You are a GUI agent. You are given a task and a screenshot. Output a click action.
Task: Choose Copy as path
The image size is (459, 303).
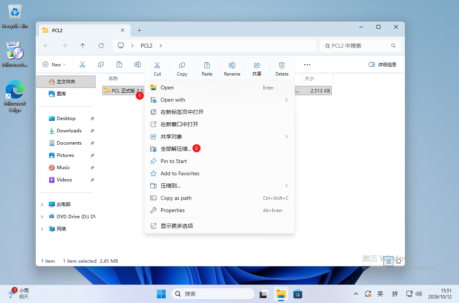[220, 198]
